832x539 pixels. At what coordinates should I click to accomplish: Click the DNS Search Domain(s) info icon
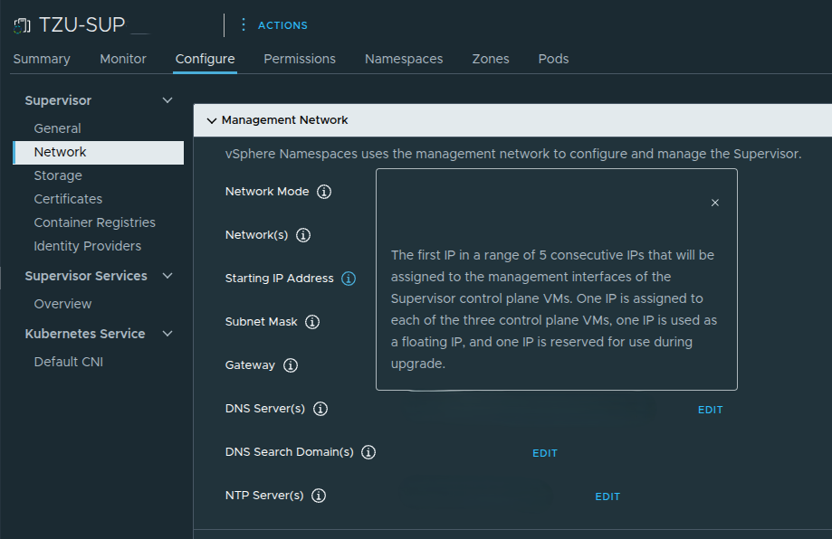(x=368, y=452)
